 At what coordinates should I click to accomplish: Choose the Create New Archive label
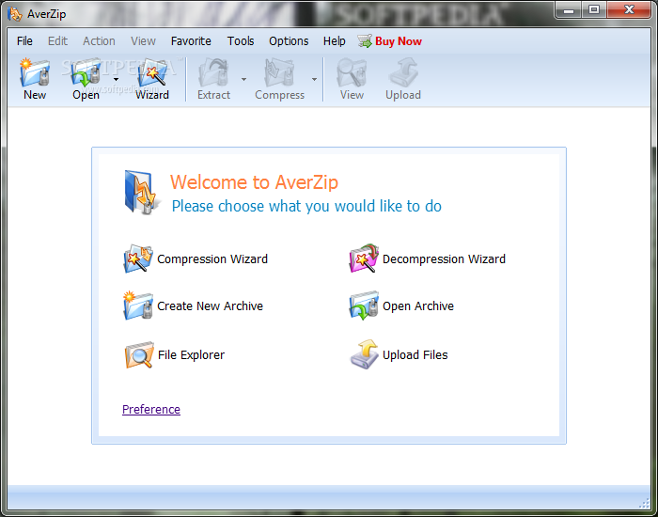point(211,305)
